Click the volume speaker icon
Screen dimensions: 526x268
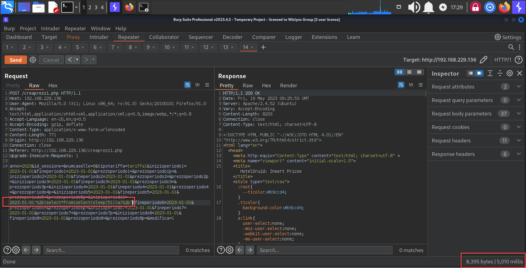click(414, 7)
